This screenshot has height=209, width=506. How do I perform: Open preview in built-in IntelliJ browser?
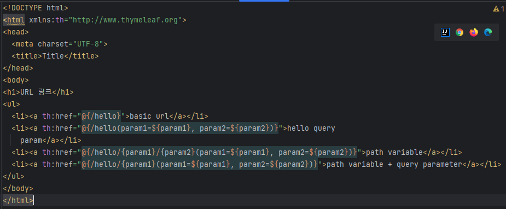tap(445, 32)
